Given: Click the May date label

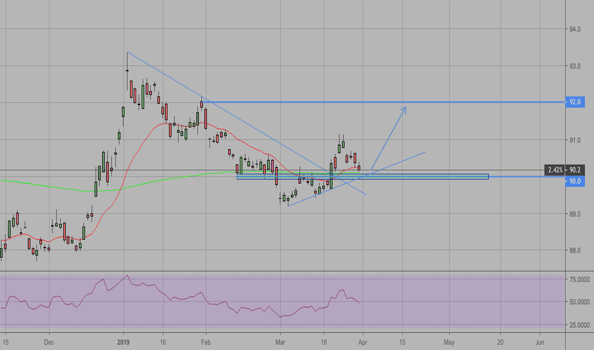Looking at the screenshot, I should 449,342.
